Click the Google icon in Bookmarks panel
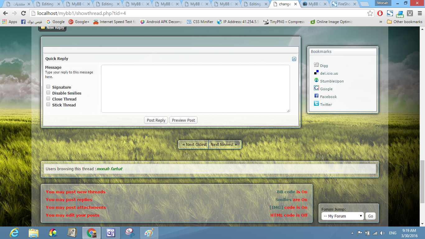Screen dimensions: 425x239 [316, 88]
